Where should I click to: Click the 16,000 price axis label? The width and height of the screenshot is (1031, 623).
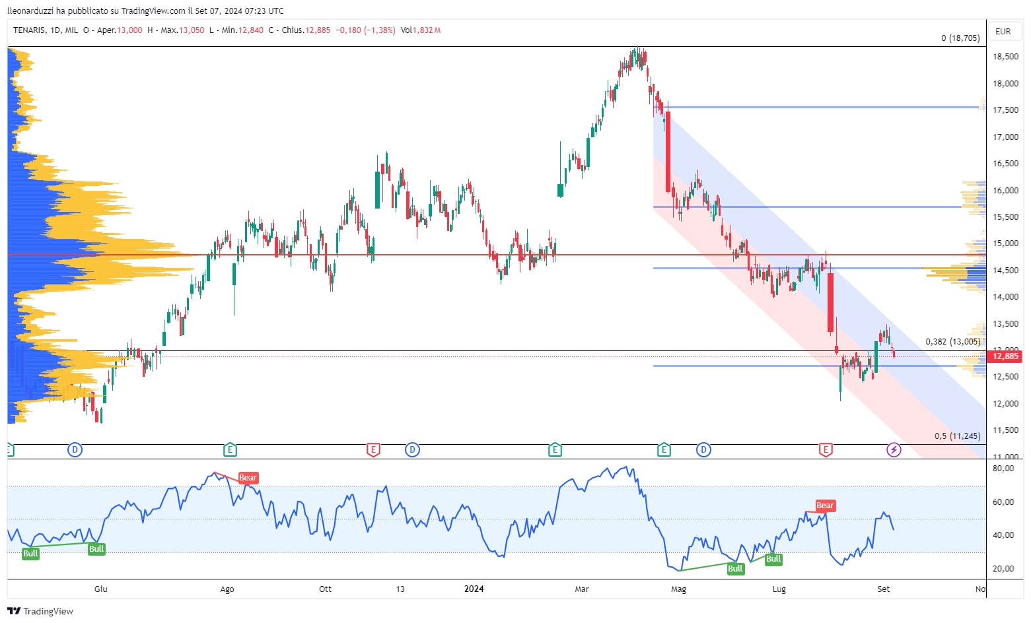[x=1005, y=191]
